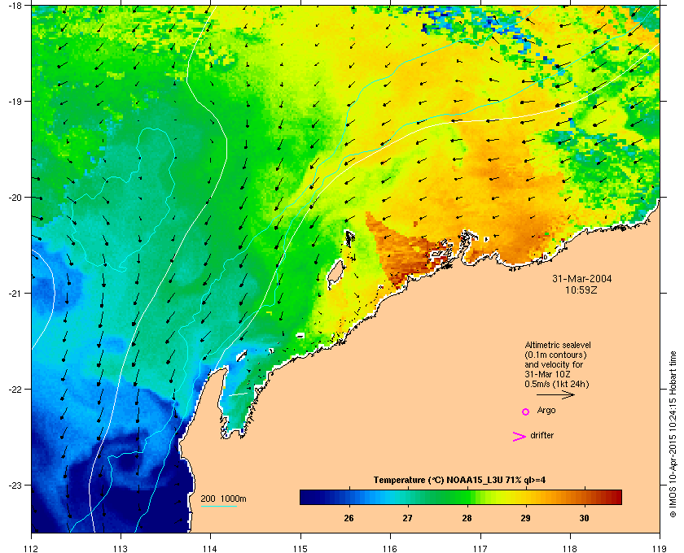Click the Temperature NOAA15_L3U title text
The image size is (684, 553).
click(x=459, y=481)
